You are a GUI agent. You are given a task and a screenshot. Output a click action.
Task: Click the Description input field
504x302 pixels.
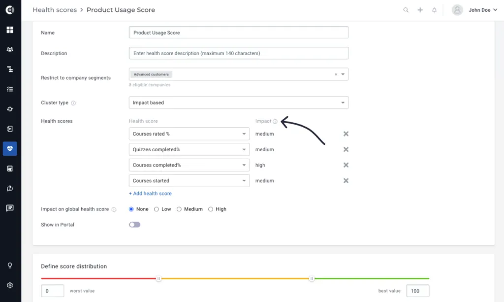coord(239,53)
